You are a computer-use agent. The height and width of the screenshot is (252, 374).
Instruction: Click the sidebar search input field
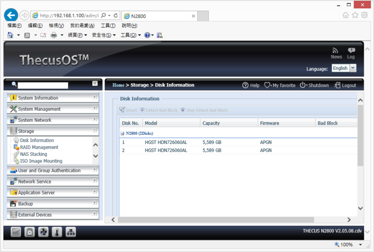[x=43, y=85]
